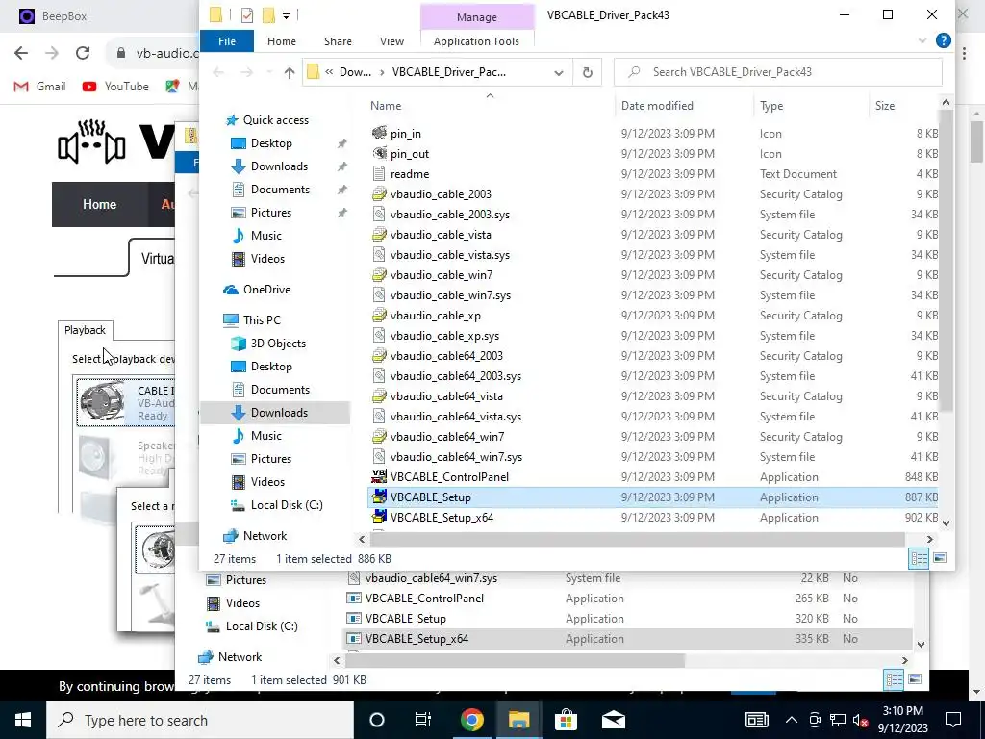Open pinned Pictures under Quick access
The height and width of the screenshot is (739, 985).
click(270, 213)
